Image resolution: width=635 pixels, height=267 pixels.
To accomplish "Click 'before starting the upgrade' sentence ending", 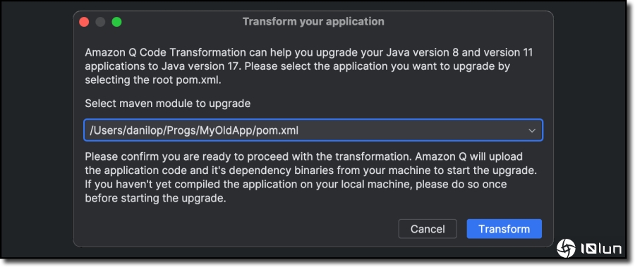I will coord(155,199).
